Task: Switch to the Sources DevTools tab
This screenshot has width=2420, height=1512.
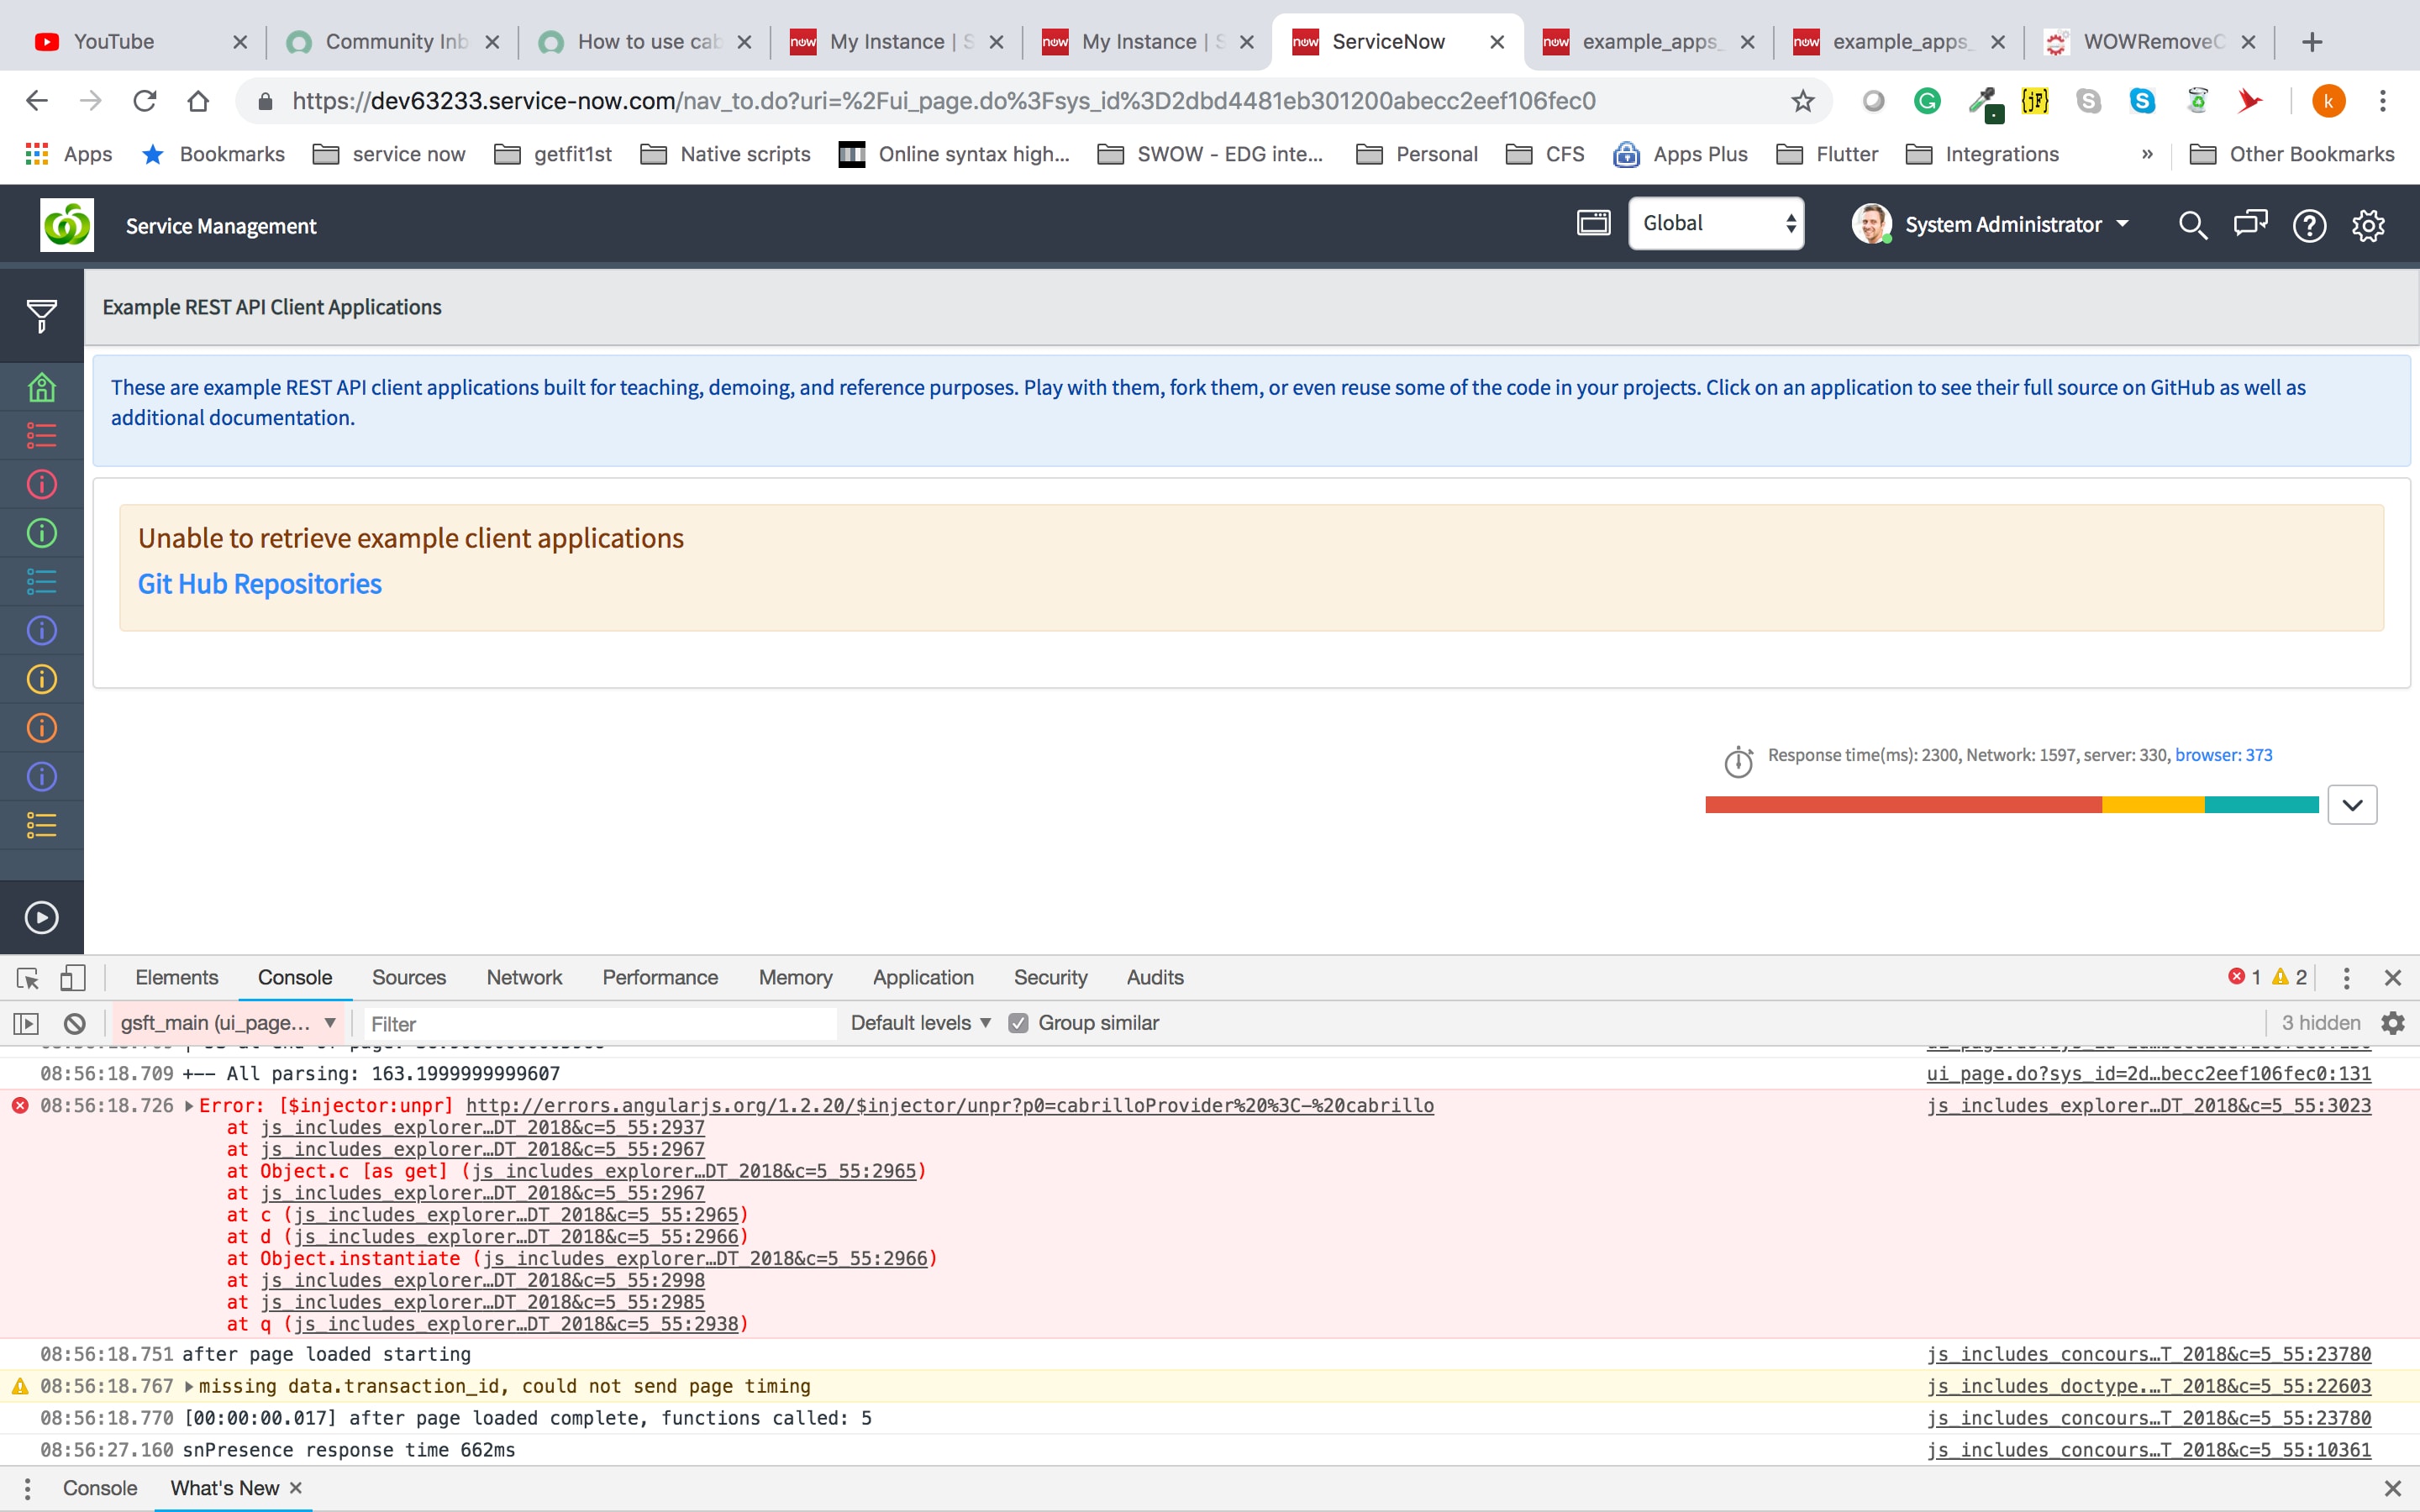Action: coord(408,978)
